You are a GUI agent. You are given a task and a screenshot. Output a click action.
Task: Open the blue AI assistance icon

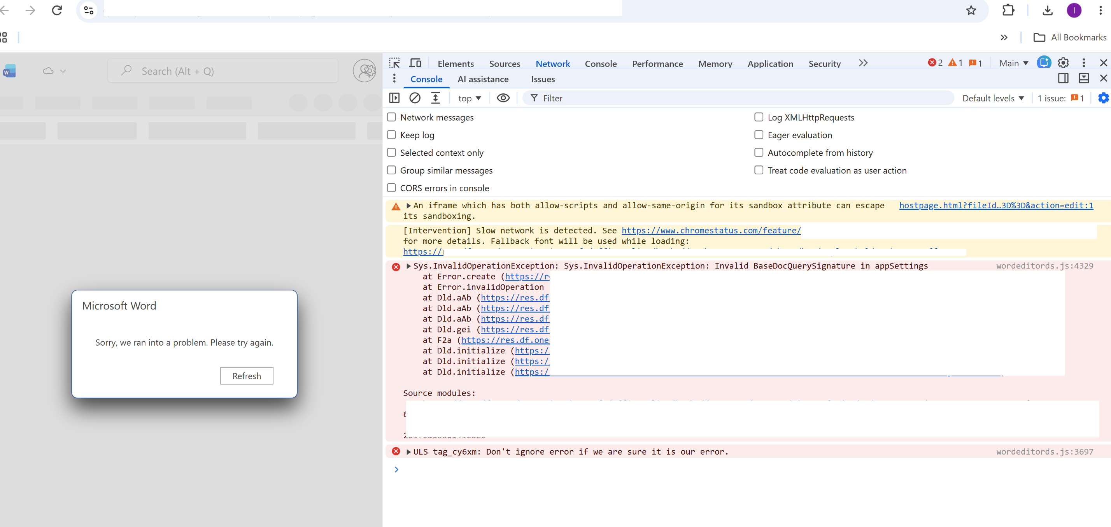click(x=1044, y=63)
